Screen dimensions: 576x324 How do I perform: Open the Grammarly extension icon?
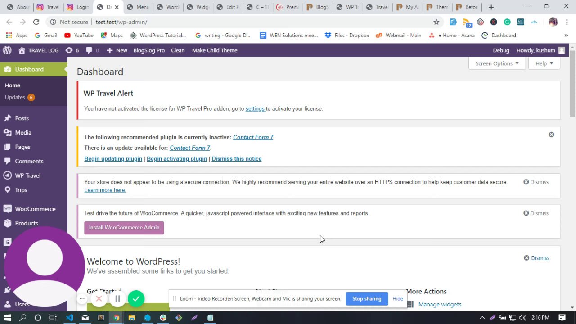(x=507, y=22)
